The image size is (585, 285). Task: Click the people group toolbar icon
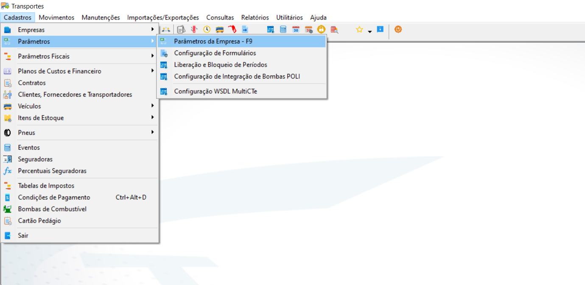[166, 29]
